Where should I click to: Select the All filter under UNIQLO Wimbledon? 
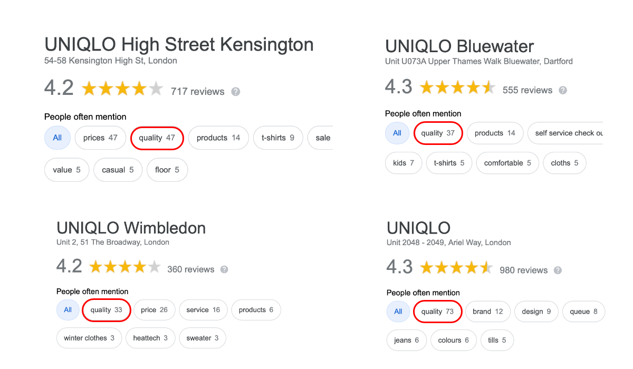(x=68, y=310)
